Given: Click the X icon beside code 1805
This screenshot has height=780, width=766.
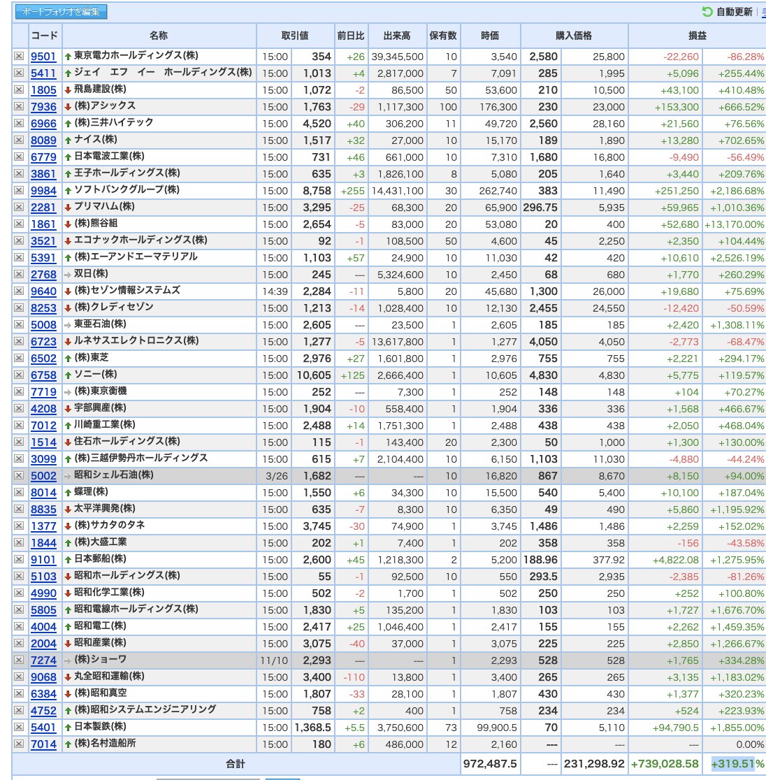Looking at the screenshot, I should (x=19, y=89).
